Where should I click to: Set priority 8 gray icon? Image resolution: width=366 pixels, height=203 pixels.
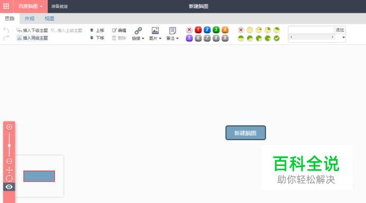pos(216,38)
